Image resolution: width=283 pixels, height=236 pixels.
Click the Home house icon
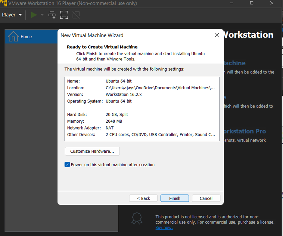[x=13, y=36]
